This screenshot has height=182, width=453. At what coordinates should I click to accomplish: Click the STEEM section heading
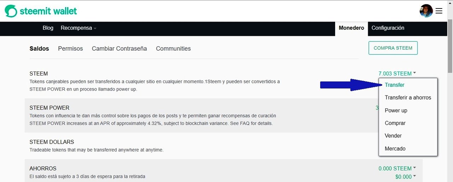pyautogui.click(x=39, y=74)
